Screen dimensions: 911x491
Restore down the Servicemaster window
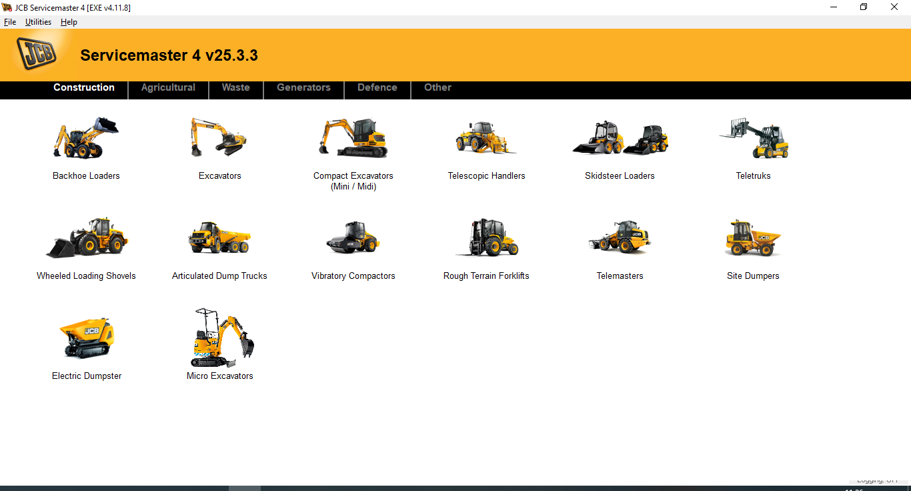coord(864,7)
